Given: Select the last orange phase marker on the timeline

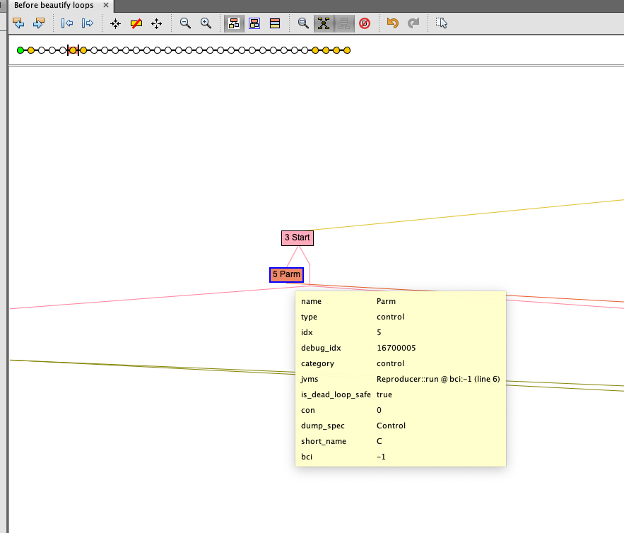Looking at the screenshot, I should pos(347,50).
